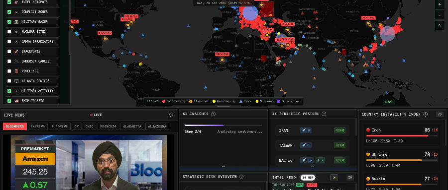Click the Military Bases building icon
Screen dimensions: 448x190
pos(16,22)
